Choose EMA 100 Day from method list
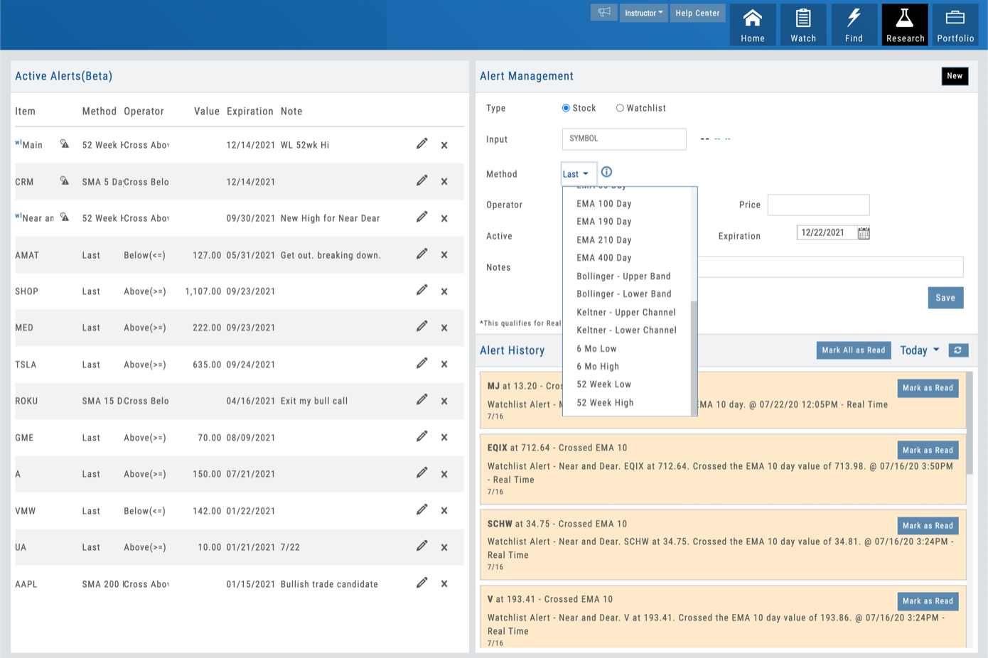This screenshot has height=658, width=988. point(604,204)
